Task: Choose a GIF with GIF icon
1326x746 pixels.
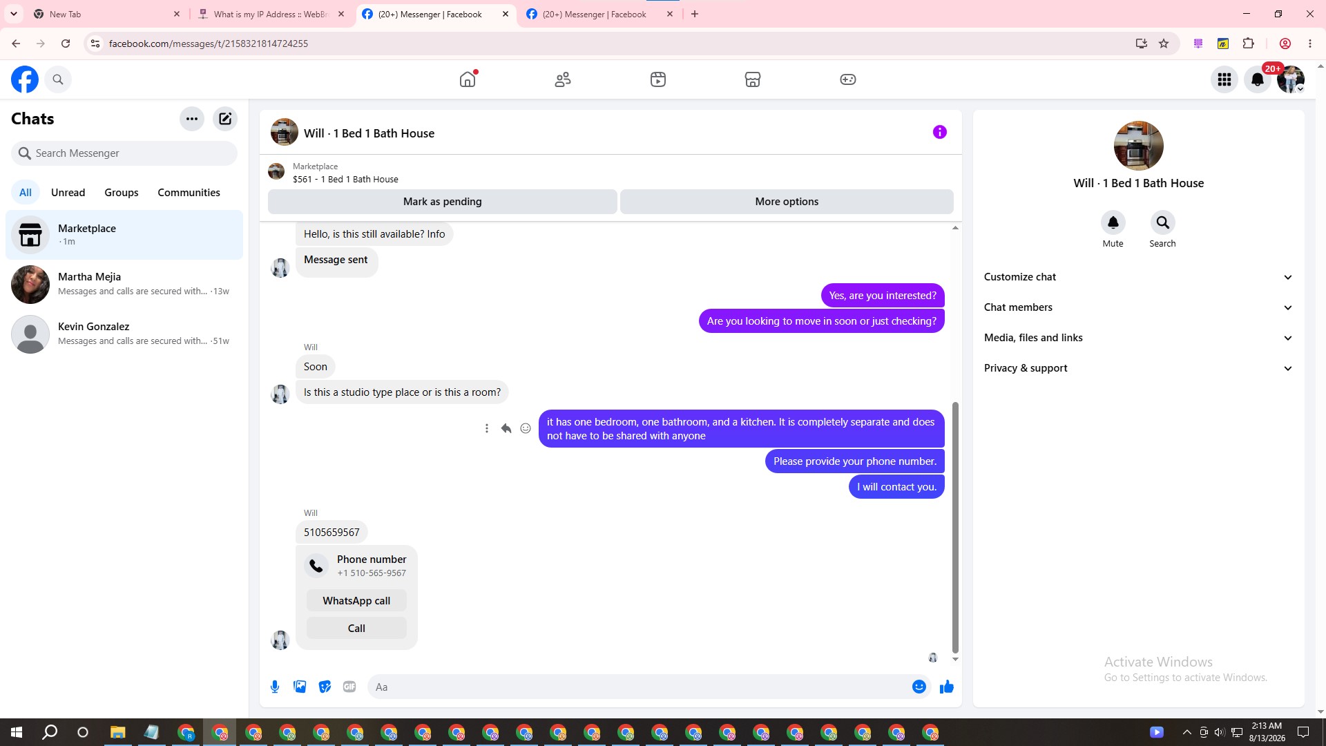Action: pos(349,687)
